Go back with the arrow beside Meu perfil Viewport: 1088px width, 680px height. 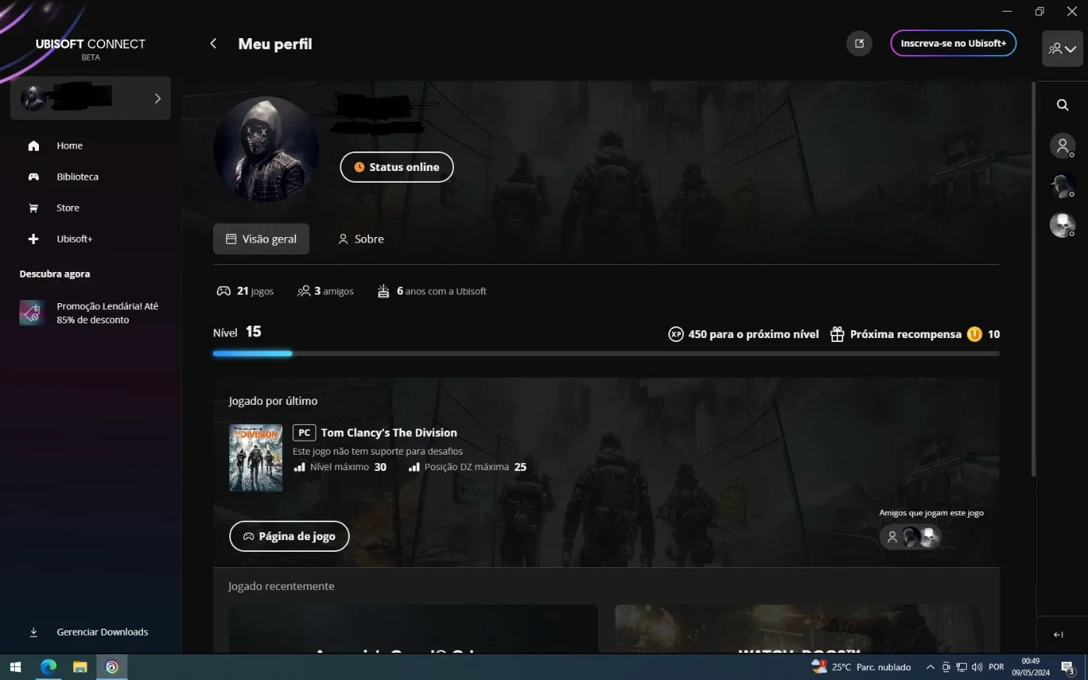(x=213, y=44)
